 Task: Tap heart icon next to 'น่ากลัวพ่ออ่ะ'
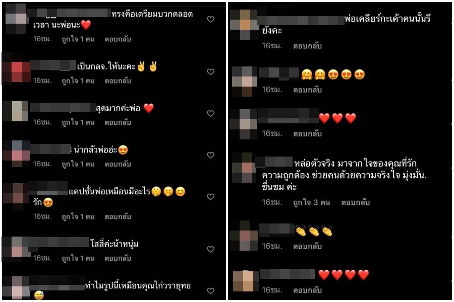coord(210,155)
